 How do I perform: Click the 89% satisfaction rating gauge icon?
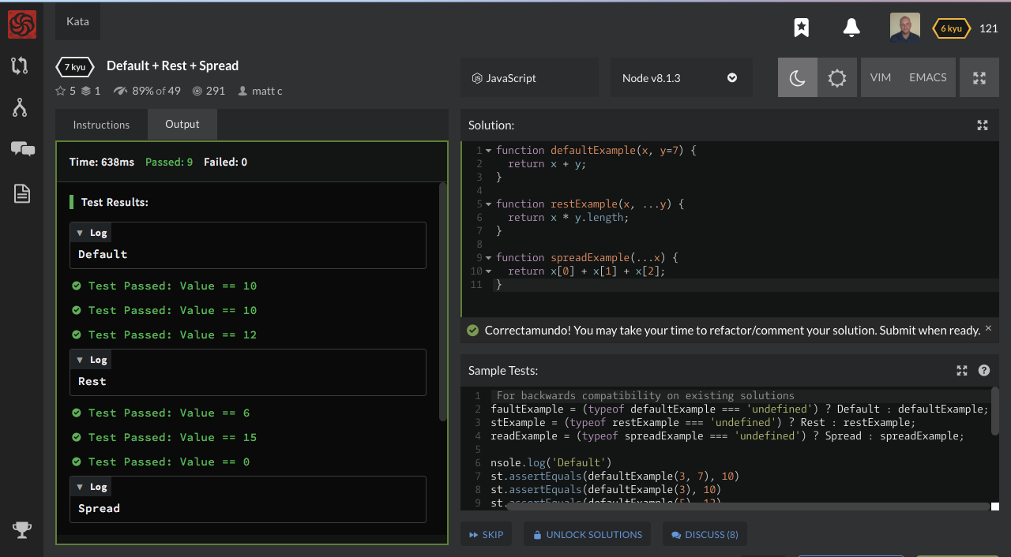point(120,91)
